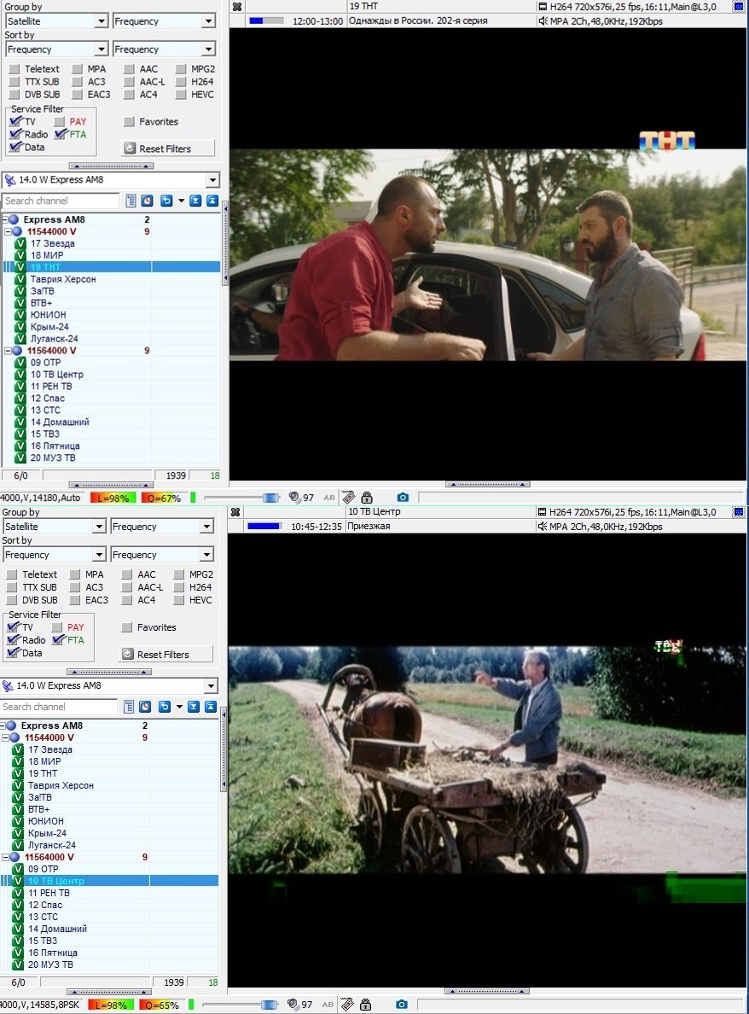Open remote control icon in ТНТ window toolbar
This screenshot has width=749, height=1014.
(348, 498)
